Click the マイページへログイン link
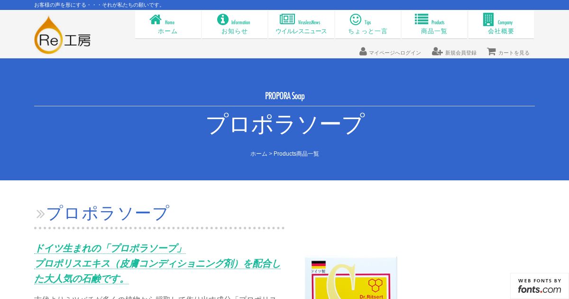 [395, 53]
